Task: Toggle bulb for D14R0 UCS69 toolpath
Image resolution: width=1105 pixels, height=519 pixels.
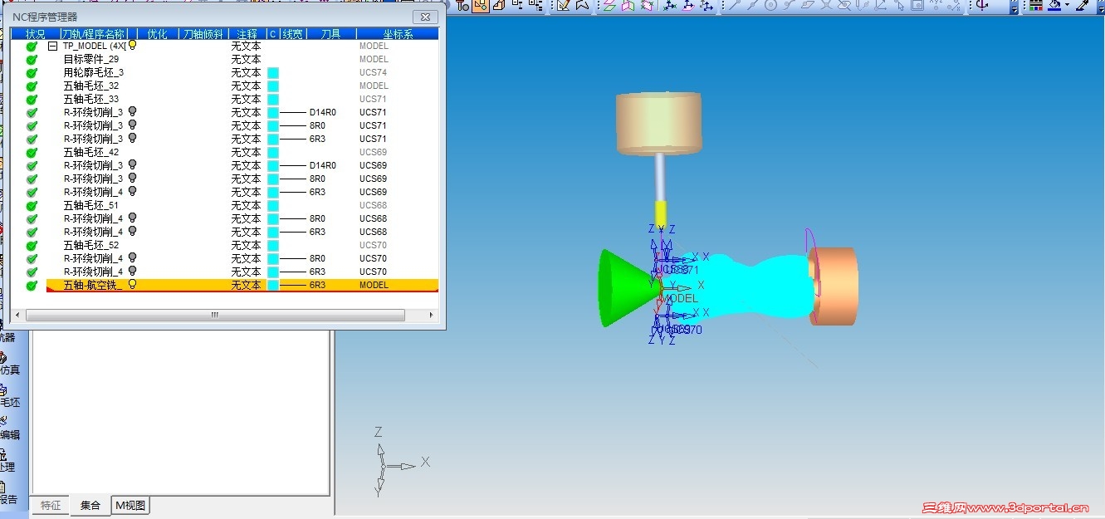Action: tap(132, 164)
